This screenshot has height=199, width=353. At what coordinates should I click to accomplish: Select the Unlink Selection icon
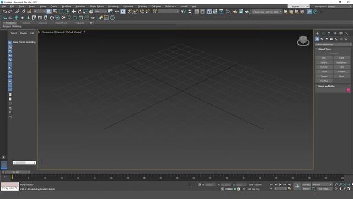coord(23,12)
